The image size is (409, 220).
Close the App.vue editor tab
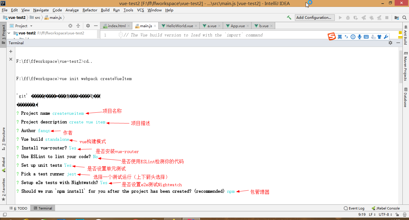point(248,26)
